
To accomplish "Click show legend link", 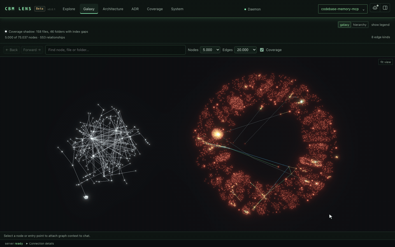I will tap(380, 25).
